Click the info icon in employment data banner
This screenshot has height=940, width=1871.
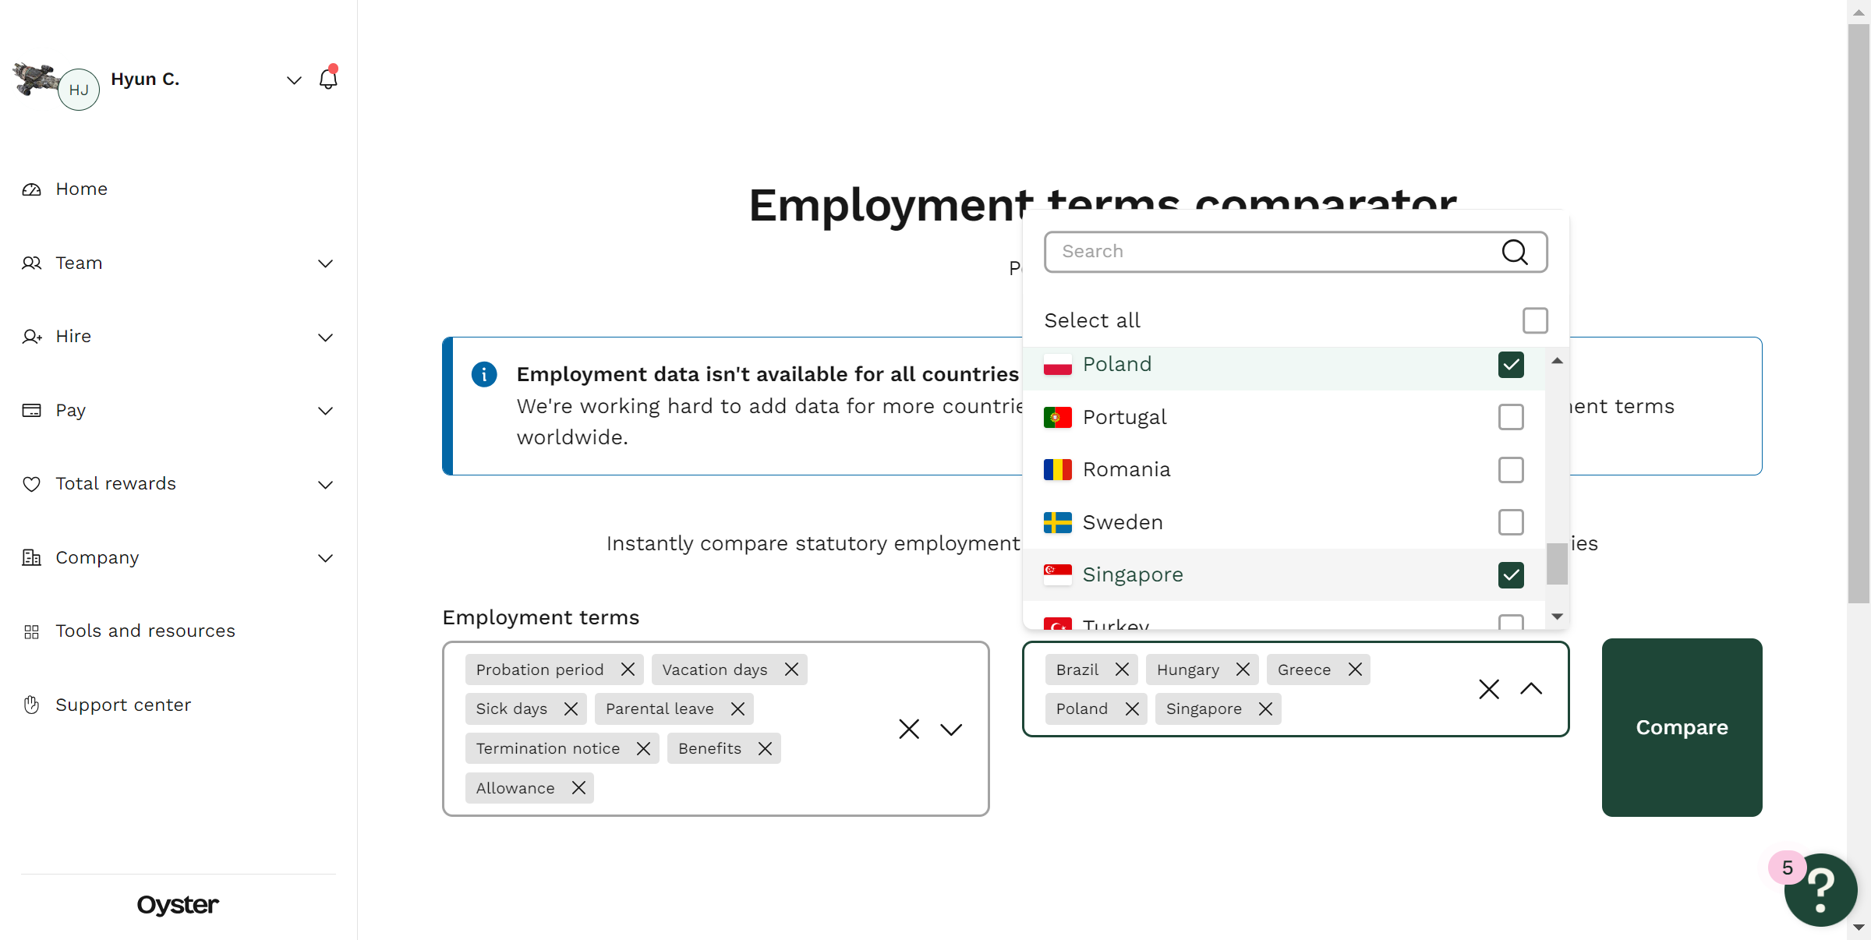tap(486, 374)
